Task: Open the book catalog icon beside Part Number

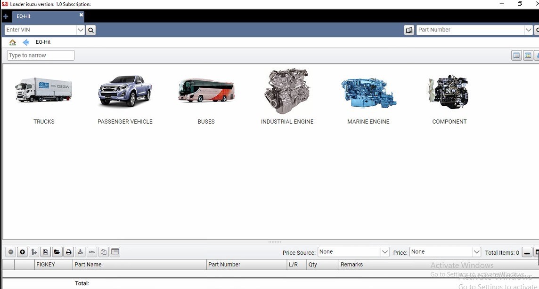Action: (409, 30)
